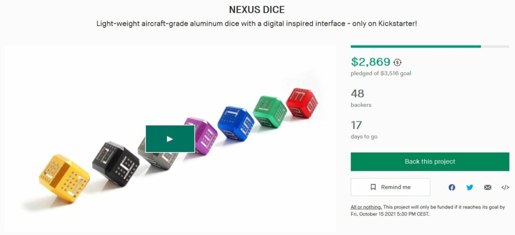The width and height of the screenshot is (515, 235).
Task: Open the embed code icon
Action: tap(505, 187)
